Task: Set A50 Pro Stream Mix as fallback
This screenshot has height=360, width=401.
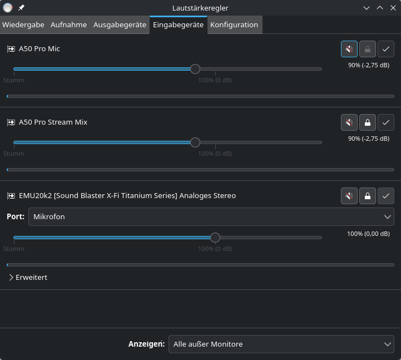Action: coord(386,122)
